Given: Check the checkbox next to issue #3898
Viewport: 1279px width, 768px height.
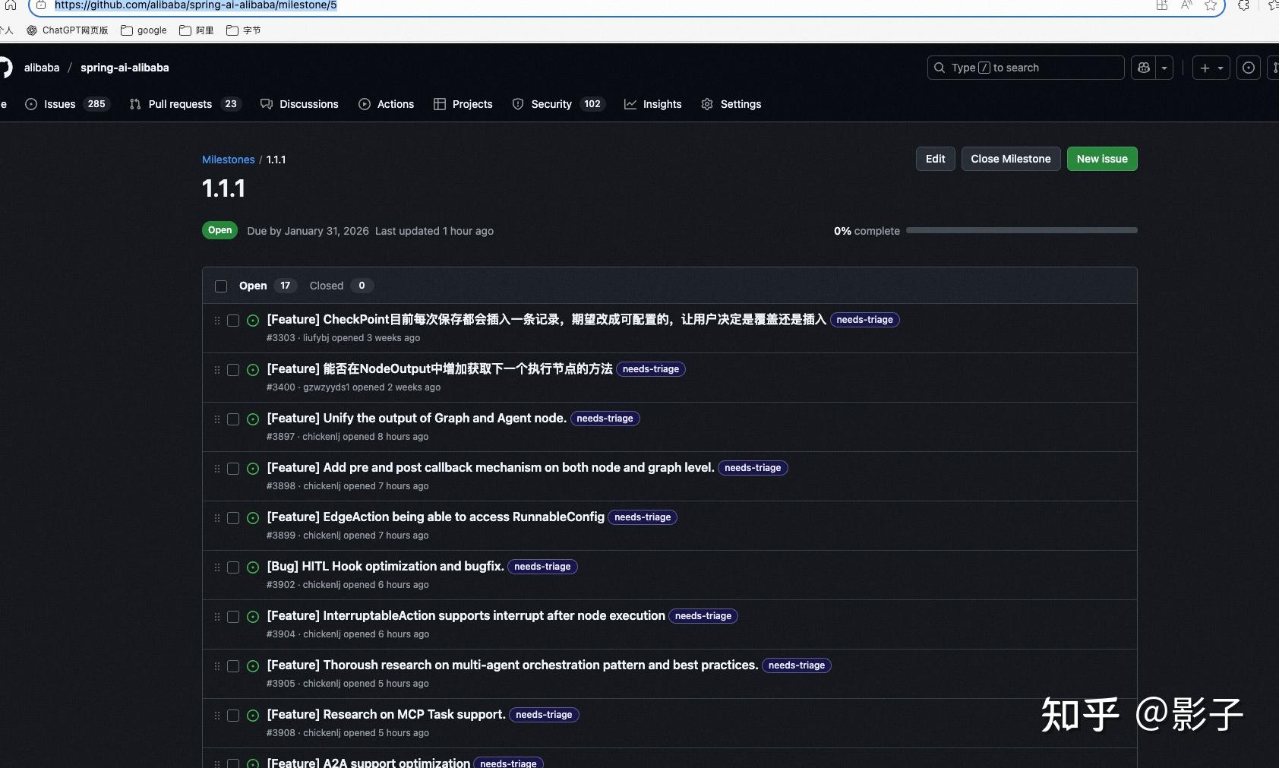Looking at the screenshot, I should pos(233,469).
